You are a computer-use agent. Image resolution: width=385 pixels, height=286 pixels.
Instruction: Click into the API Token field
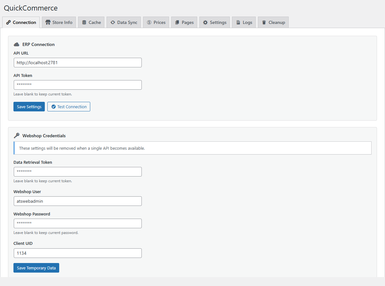click(x=78, y=85)
